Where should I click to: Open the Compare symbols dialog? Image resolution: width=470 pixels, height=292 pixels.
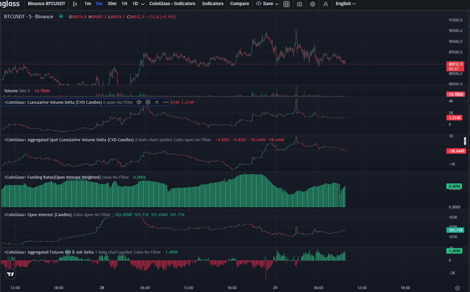[240, 4]
